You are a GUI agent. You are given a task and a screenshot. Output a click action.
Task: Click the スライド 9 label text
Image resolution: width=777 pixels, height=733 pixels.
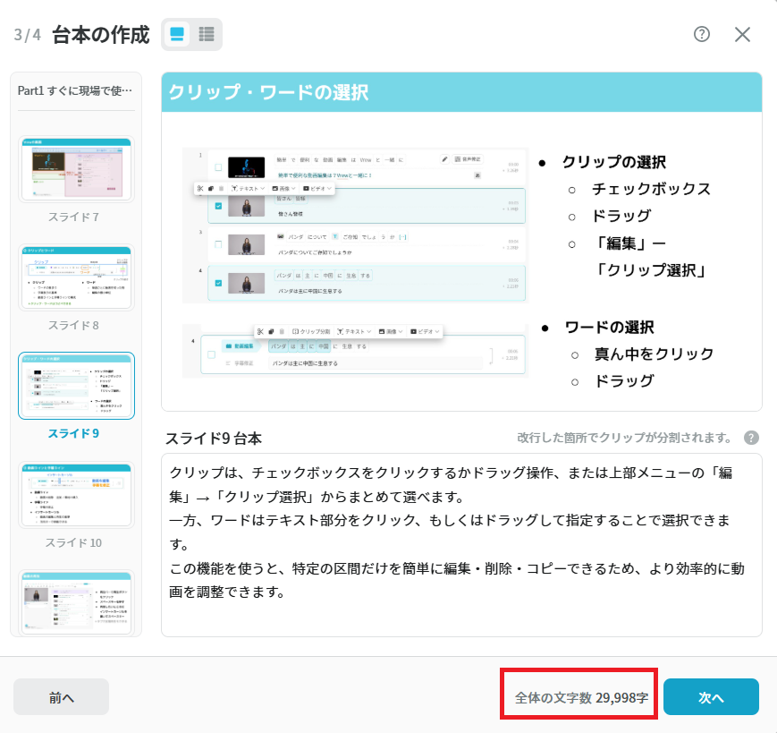(x=73, y=433)
